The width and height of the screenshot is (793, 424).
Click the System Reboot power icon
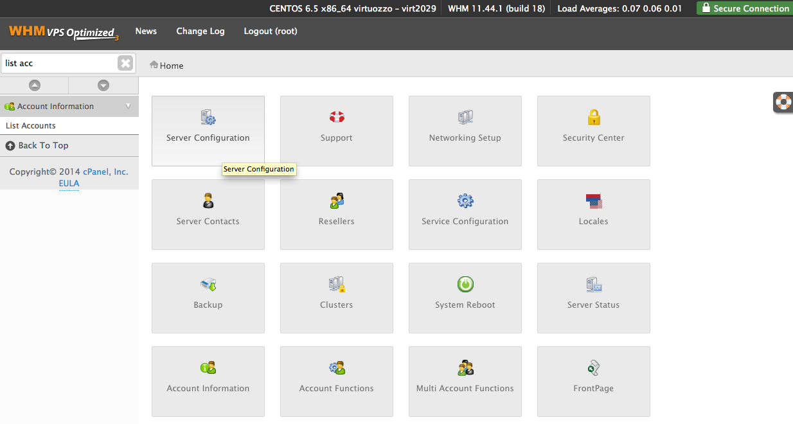tap(465, 284)
